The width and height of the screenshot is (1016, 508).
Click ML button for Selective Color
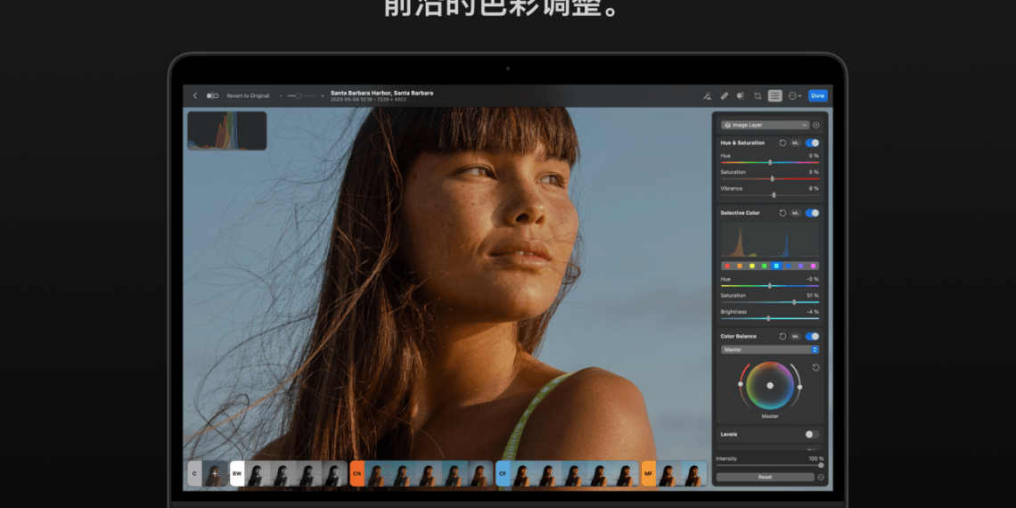[x=796, y=213]
